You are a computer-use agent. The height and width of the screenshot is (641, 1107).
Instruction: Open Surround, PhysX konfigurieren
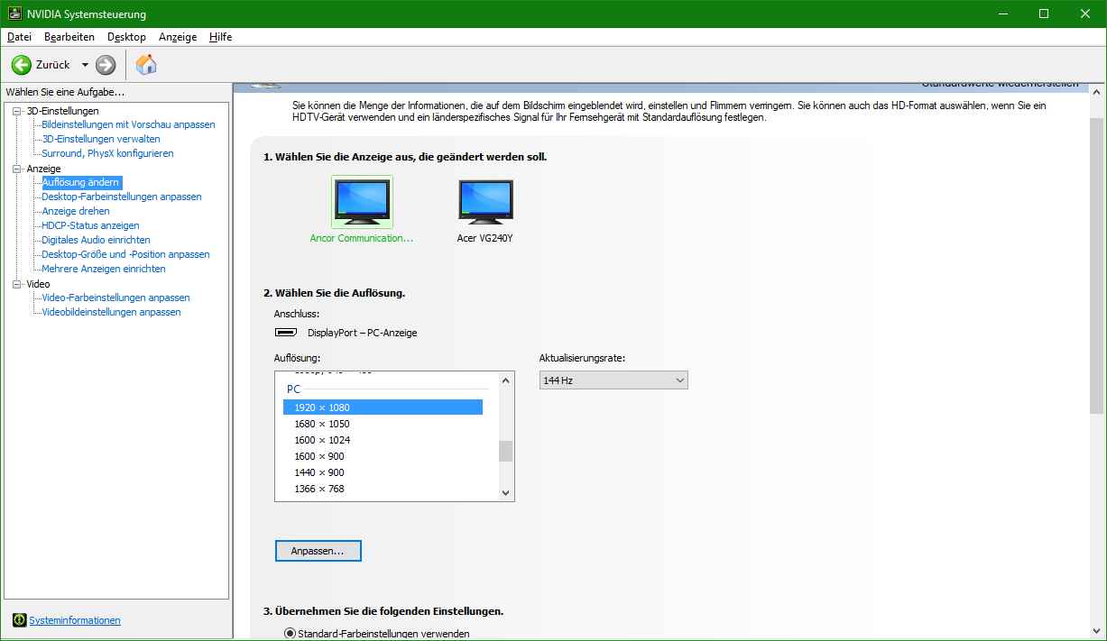(x=107, y=153)
